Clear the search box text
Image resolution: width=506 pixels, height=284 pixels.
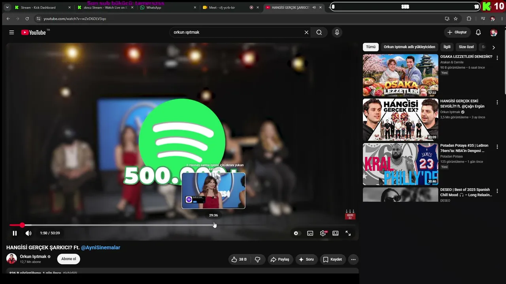[x=306, y=32]
